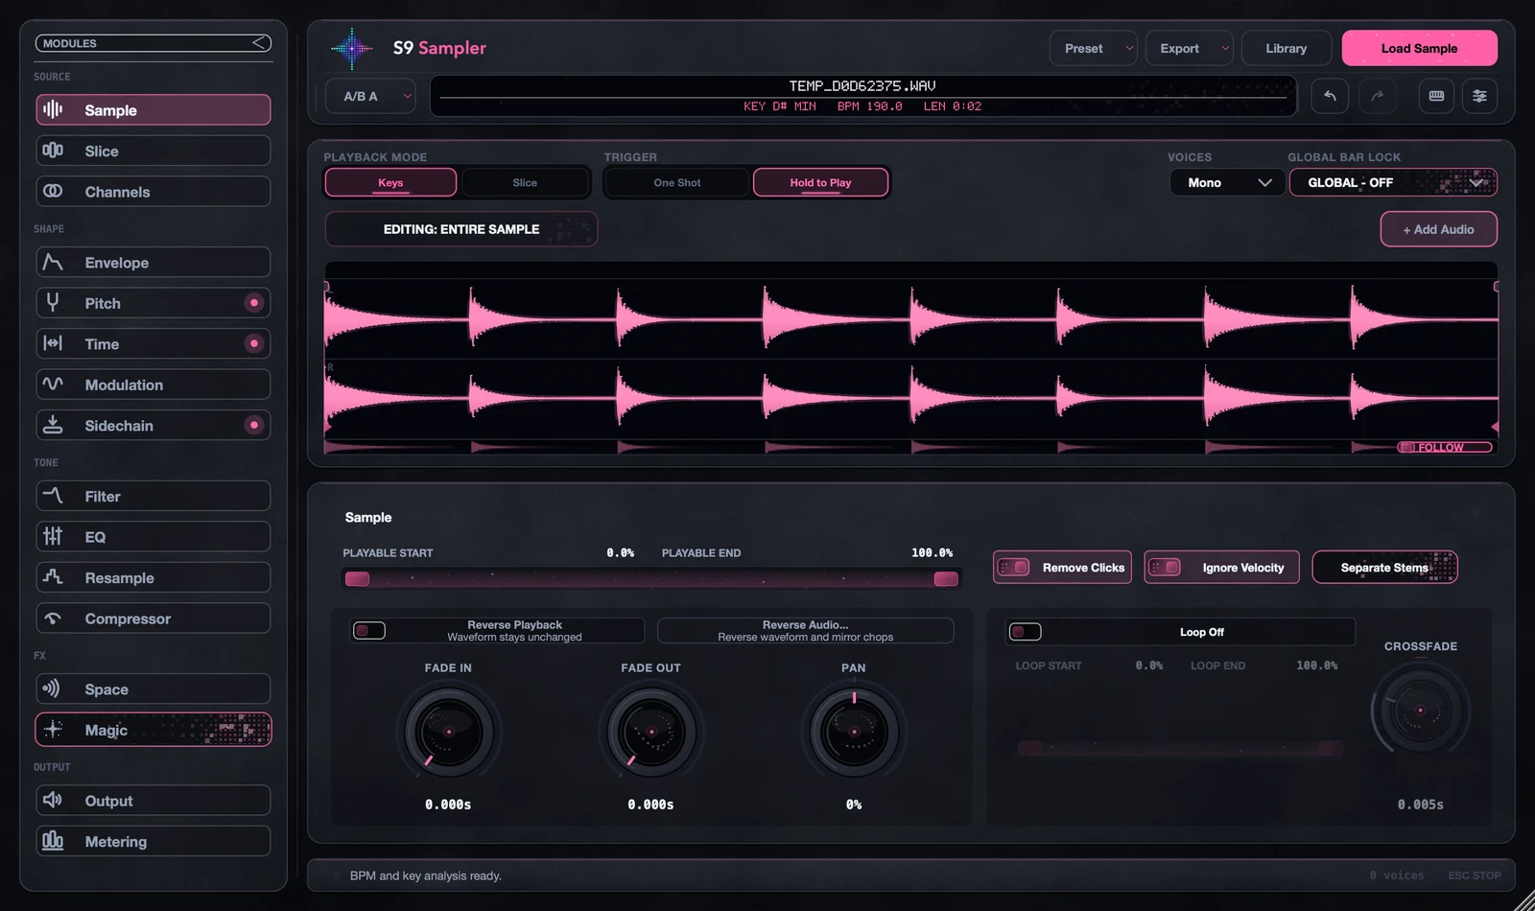
Task: Click the Pitch tuning fork icon
Action: point(53,303)
